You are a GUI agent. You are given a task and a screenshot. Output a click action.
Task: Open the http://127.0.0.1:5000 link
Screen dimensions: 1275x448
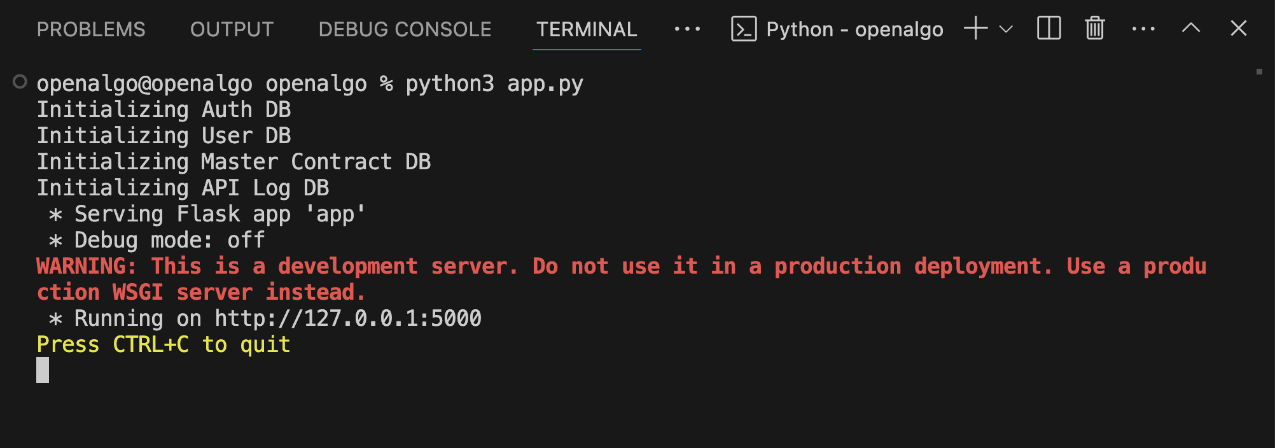(348, 318)
